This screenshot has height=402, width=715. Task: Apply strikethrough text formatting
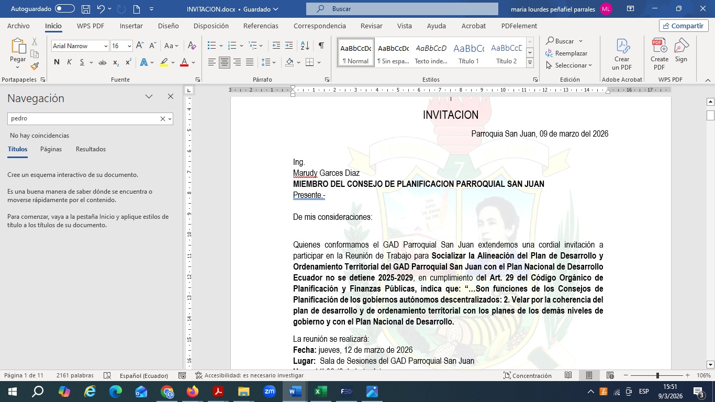[102, 63]
